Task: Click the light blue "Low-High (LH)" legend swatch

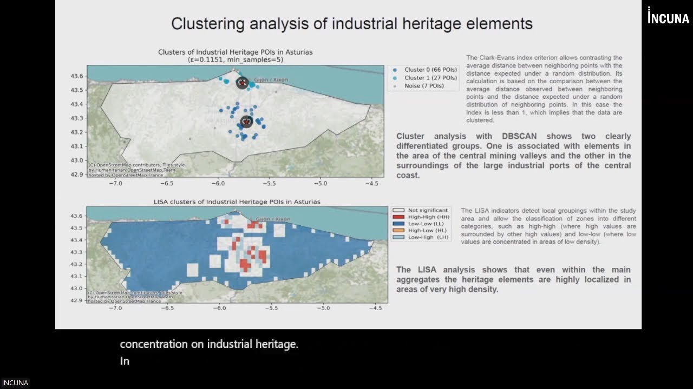Action: [400, 237]
